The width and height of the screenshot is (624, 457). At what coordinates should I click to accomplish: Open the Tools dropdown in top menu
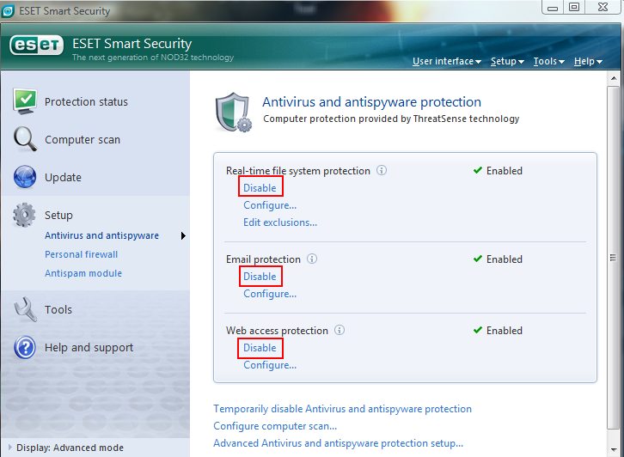coord(548,62)
